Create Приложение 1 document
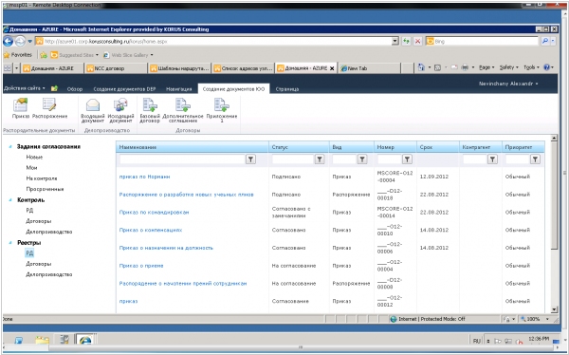The height and width of the screenshot is (355, 569). 222,110
